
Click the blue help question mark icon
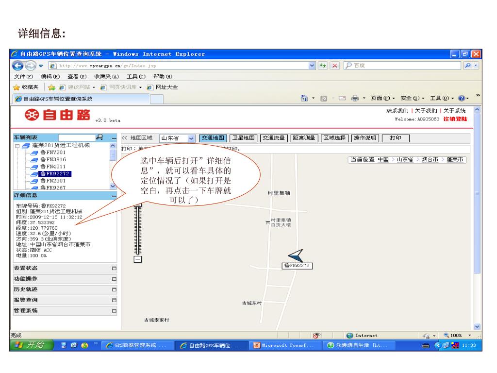[462, 98]
